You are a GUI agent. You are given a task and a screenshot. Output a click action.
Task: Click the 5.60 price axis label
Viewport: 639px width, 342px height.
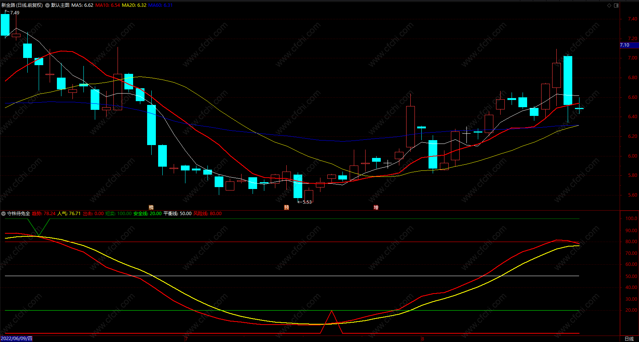(x=633, y=195)
